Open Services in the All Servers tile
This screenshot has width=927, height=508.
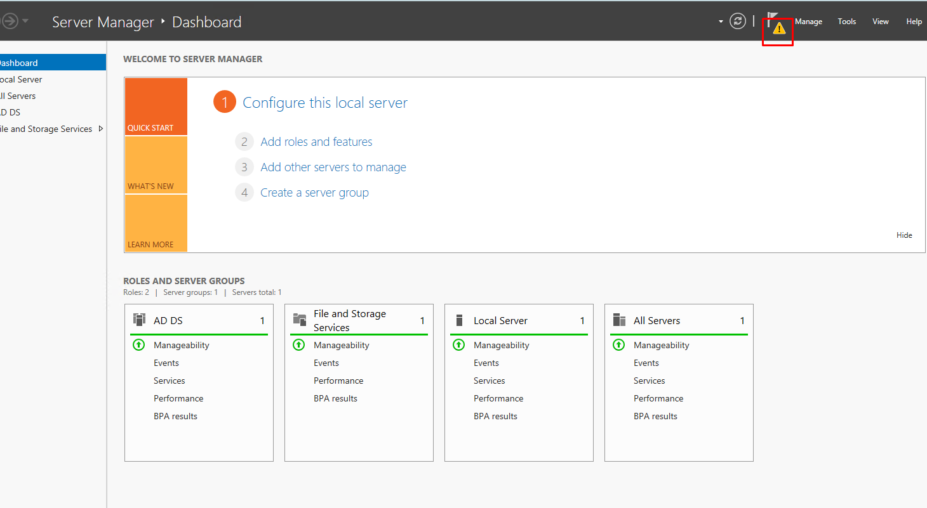[x=650, y=381]
